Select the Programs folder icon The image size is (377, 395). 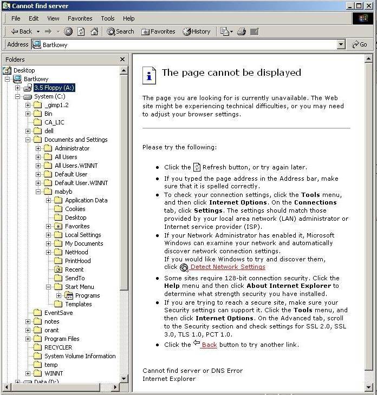coord(69,295)
